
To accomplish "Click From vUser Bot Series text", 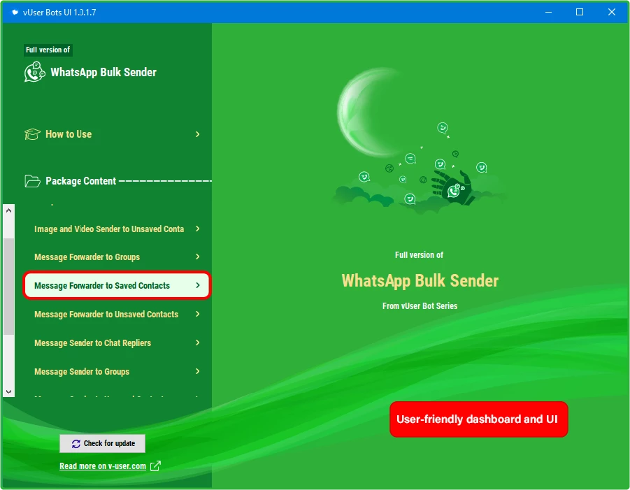I will [x=420, y=306].
